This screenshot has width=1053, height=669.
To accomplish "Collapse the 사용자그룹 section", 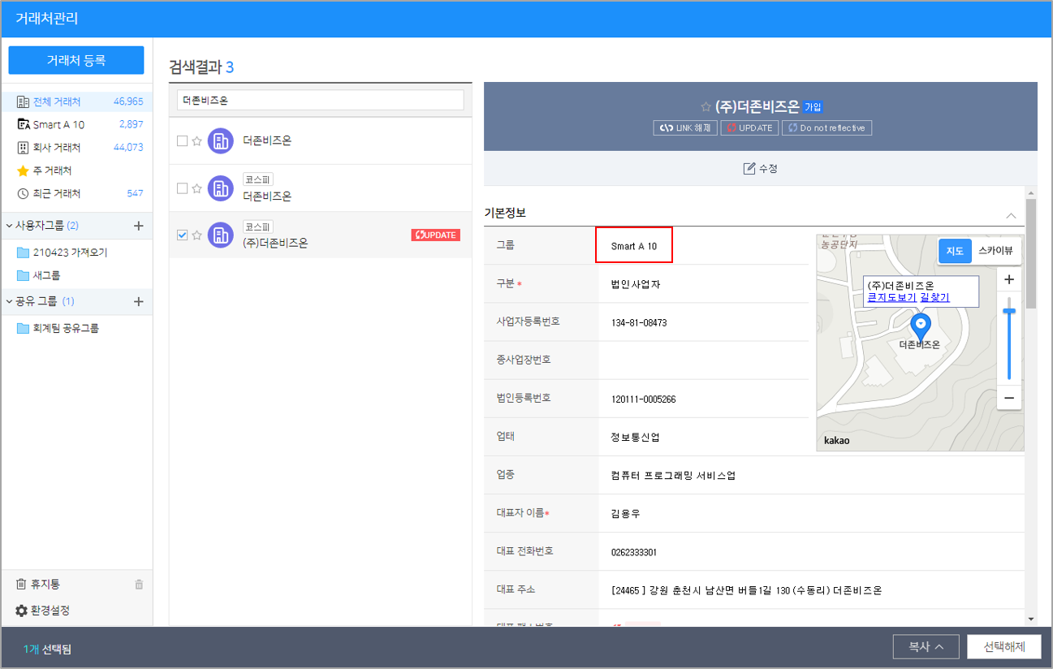I will 9,226.
